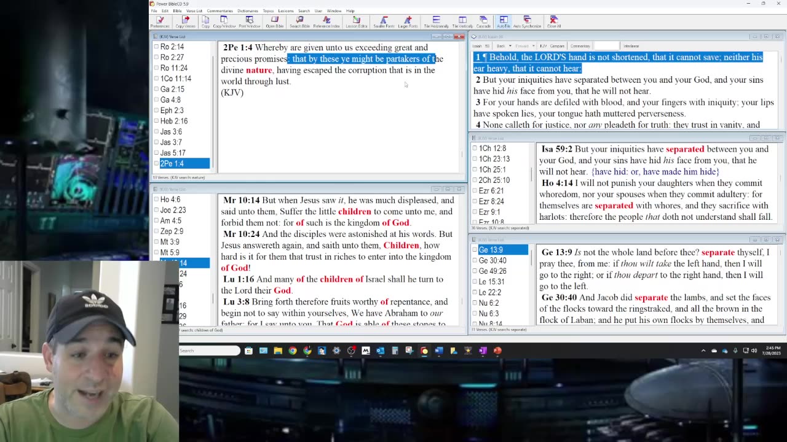Click the Print Window toolbar icon
Screen dimensions: 787x442
click(x=249, y=22)
